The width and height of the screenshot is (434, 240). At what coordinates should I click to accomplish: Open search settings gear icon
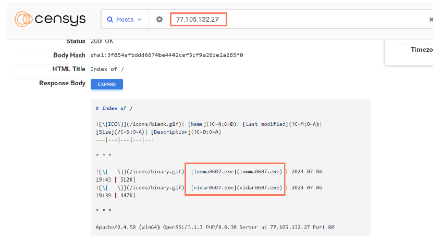tap(160, 20)
